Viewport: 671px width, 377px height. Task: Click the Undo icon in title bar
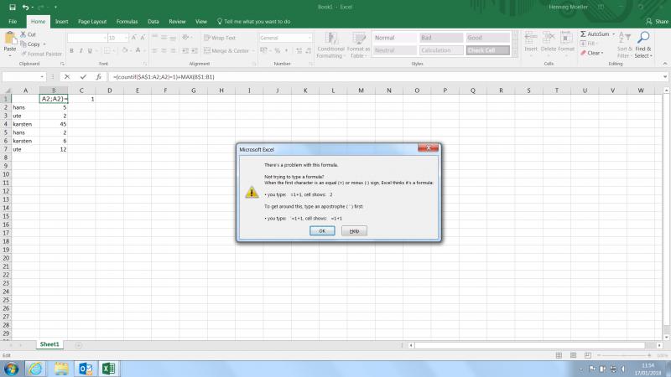(x=26, y=8)
